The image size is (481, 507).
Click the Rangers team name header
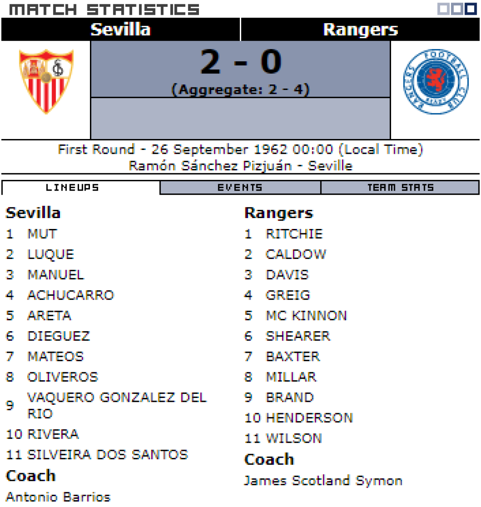360,30
